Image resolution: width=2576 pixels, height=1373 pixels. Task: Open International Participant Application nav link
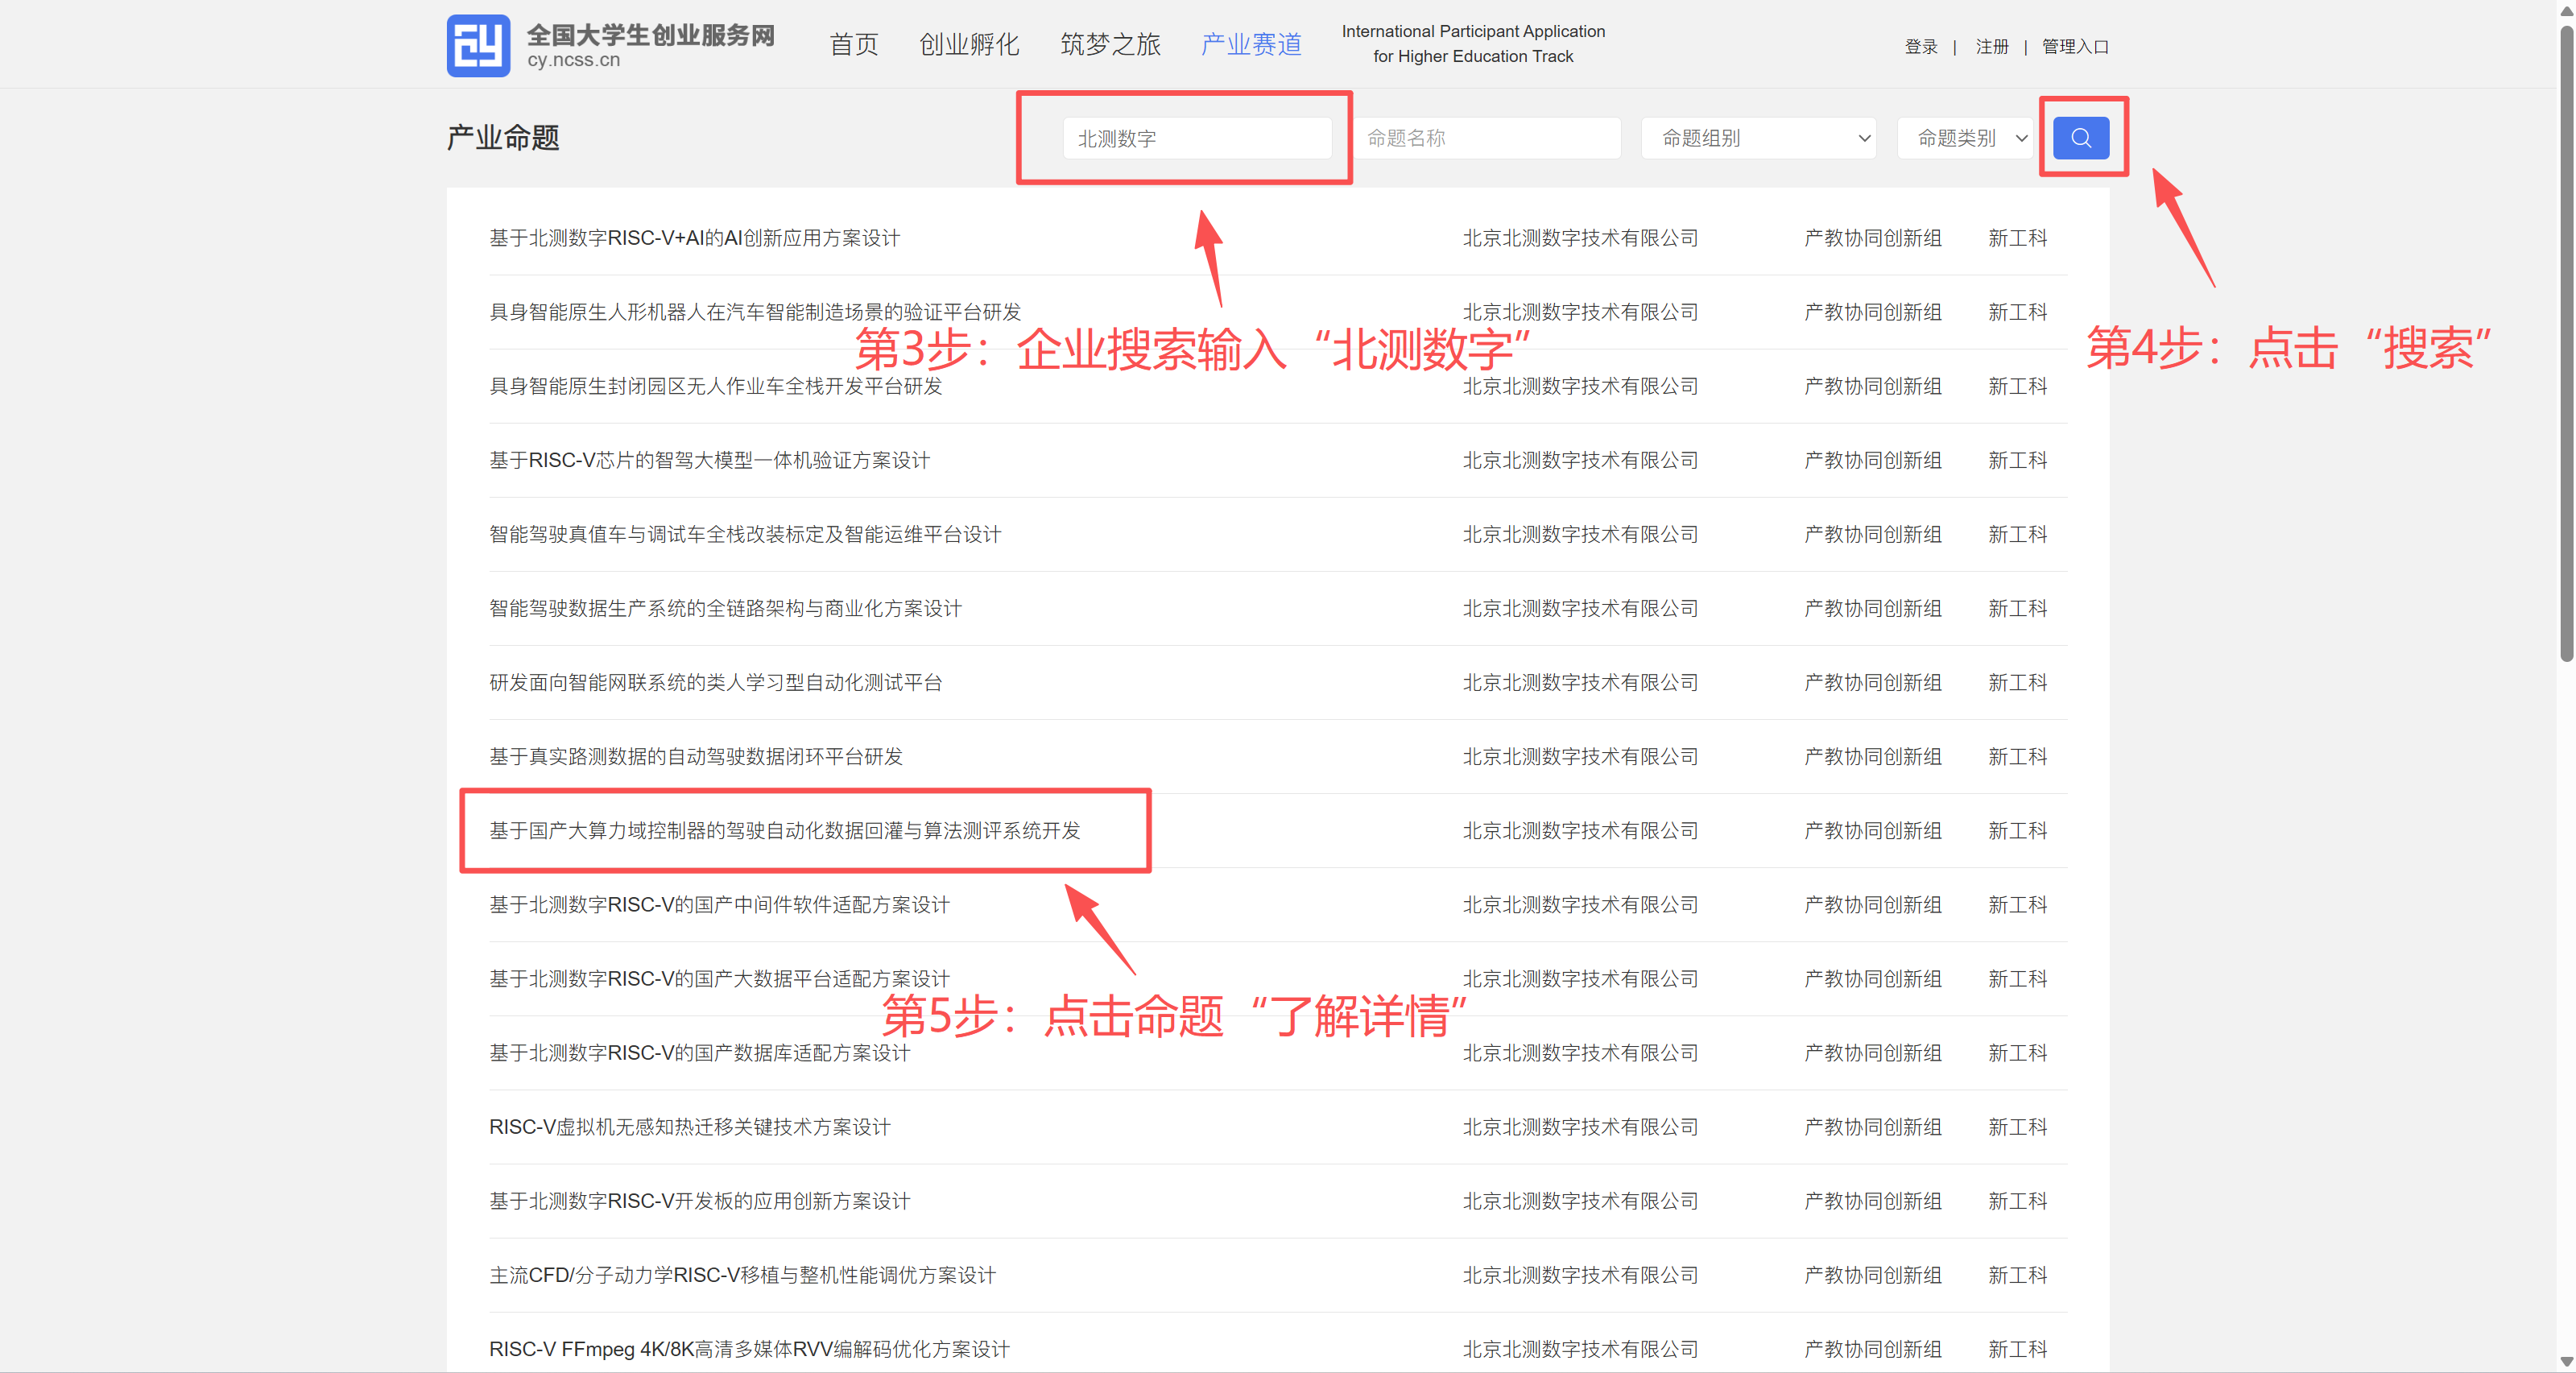(x=1473, y=44)
